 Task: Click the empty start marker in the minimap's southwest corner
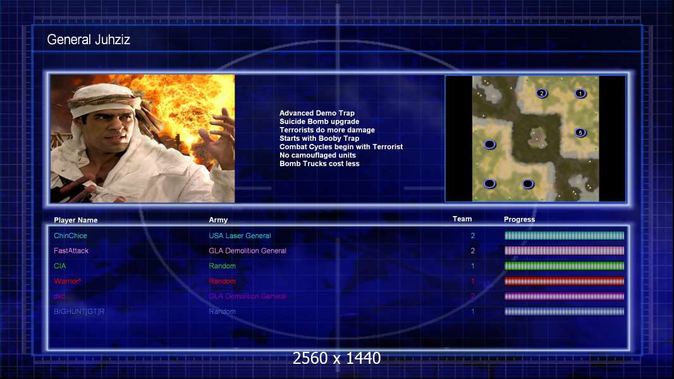489,184
